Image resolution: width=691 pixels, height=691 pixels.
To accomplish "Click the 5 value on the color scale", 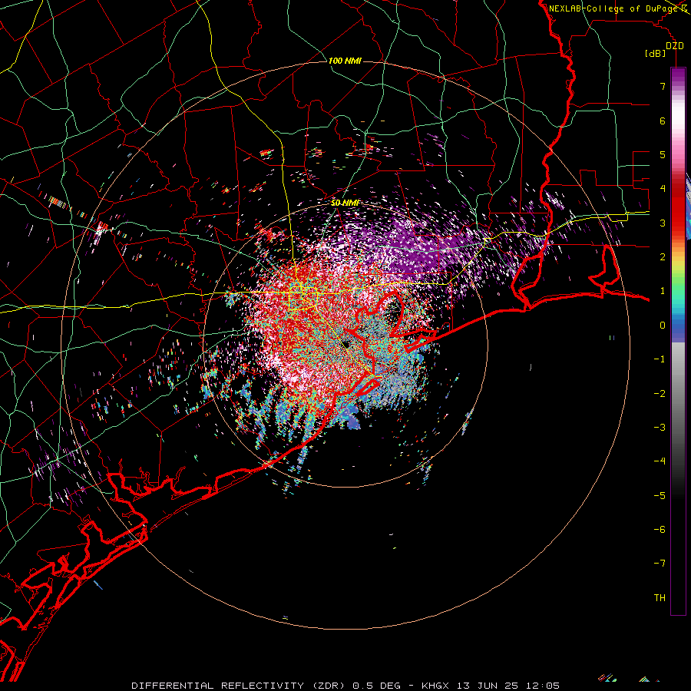I will (x=663, y=154).
